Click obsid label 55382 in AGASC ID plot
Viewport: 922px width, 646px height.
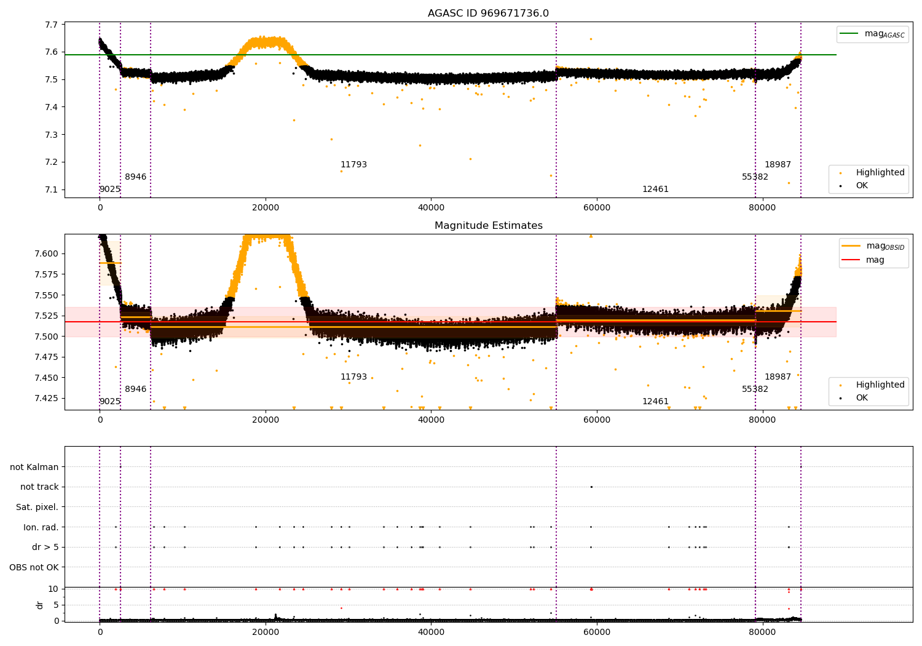pyautogui.click(x=755, y=177)
